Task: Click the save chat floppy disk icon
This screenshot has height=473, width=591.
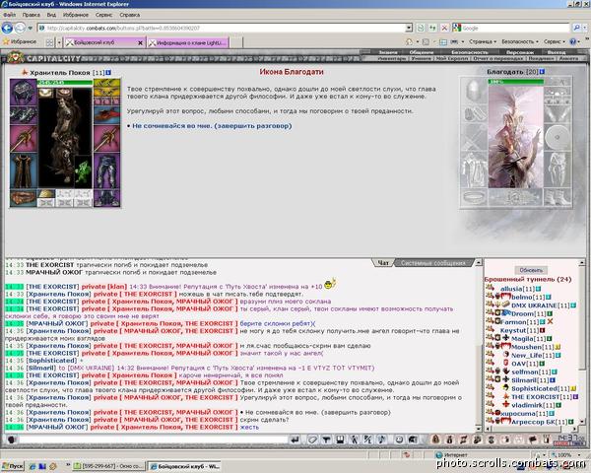Action: [340, 439]
